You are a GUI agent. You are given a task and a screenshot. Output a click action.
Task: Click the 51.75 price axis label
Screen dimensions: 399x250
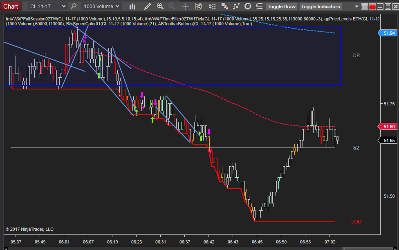coord(389,104)
